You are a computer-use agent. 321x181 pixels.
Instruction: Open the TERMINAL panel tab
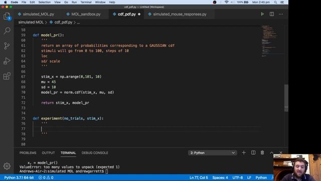pyautogui.click(x=68, y=153)
